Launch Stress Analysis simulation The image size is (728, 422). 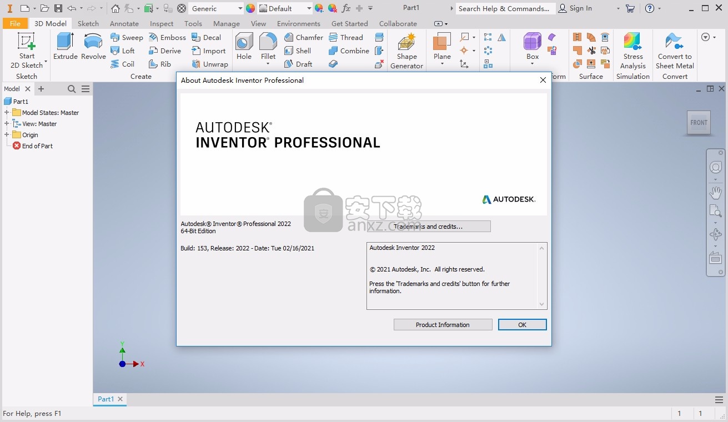(x=633, y=50)
